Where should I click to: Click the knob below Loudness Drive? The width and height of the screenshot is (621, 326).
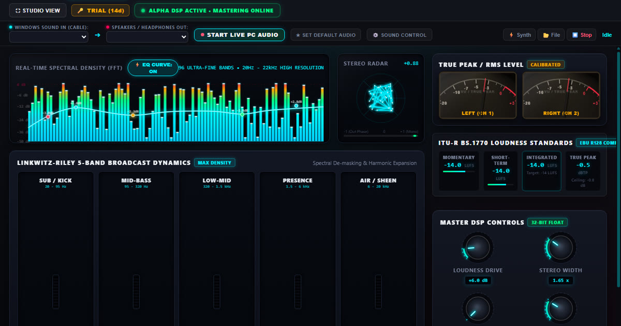coord(478,309)
